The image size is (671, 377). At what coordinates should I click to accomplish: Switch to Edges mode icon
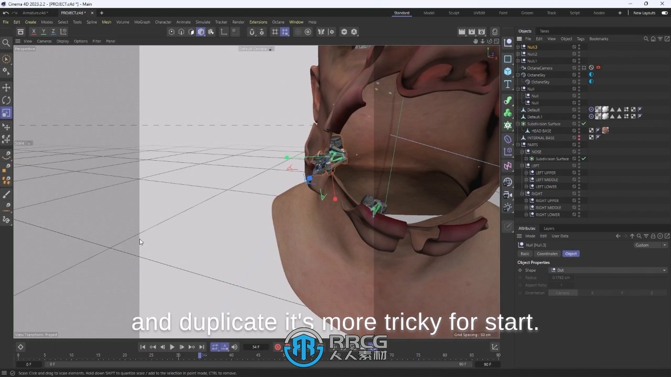181,32
